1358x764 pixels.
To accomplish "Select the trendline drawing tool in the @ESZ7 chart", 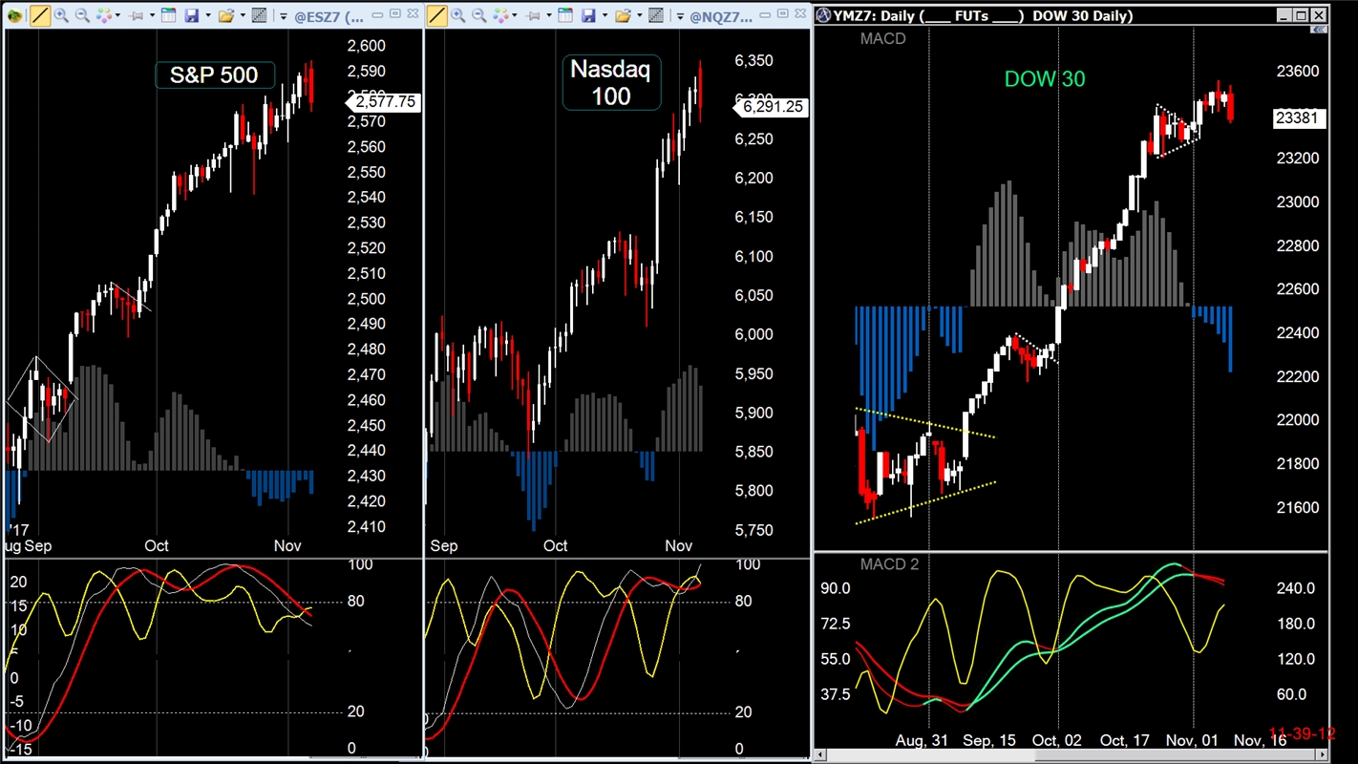I will 40,15.
